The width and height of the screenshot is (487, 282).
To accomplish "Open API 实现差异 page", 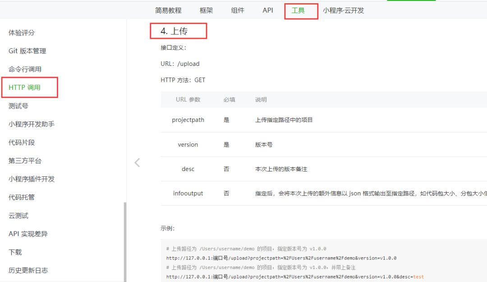I will (28, 234).
